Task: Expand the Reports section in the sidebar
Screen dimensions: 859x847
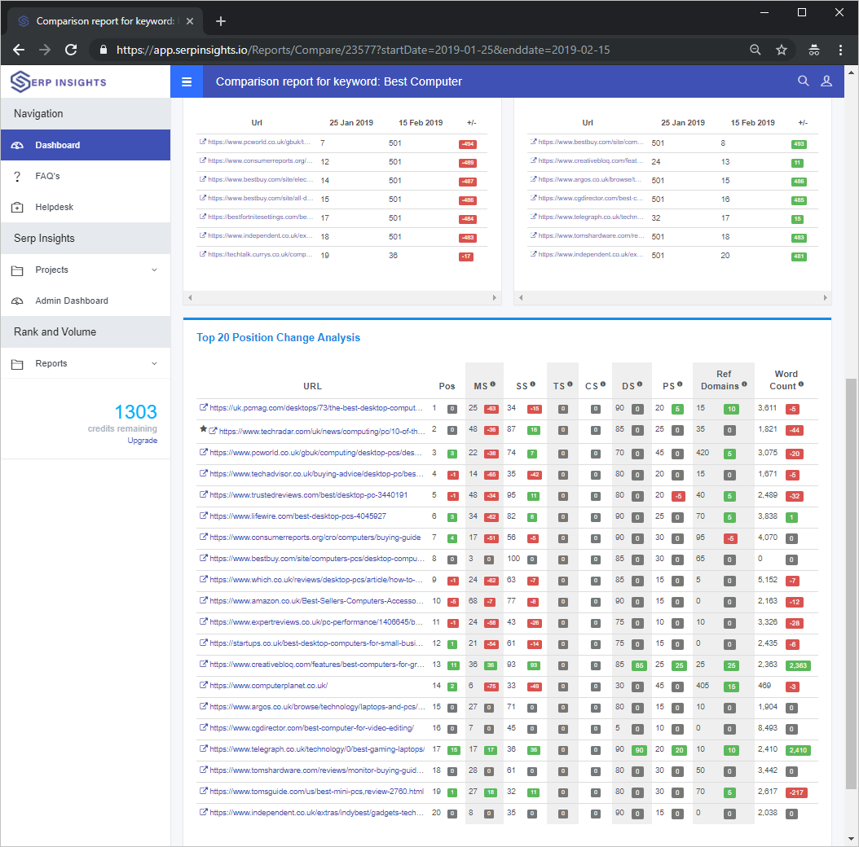Action: (51, 363)
